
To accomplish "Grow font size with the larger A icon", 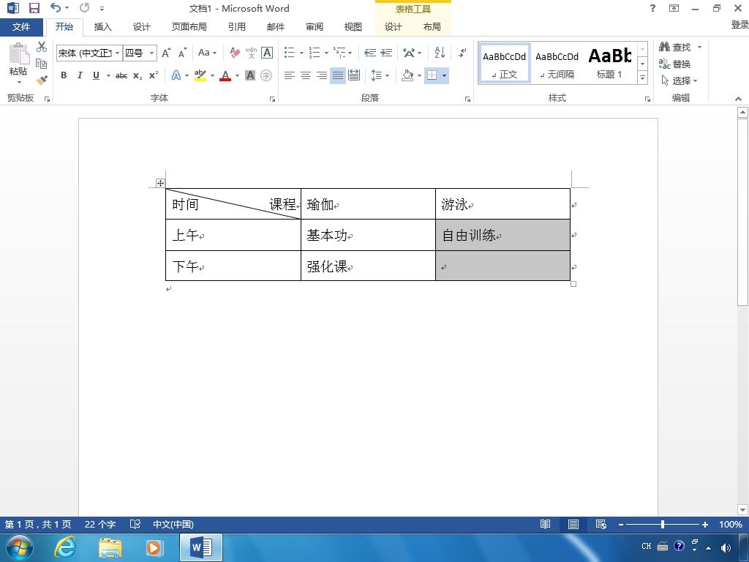I will tap(166, 53).
